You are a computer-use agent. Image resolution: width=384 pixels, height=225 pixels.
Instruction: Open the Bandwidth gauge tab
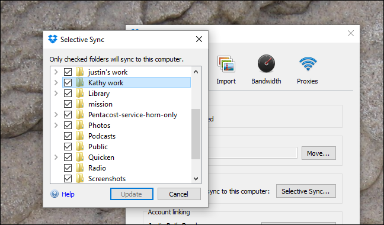click(x=266, y=63)
